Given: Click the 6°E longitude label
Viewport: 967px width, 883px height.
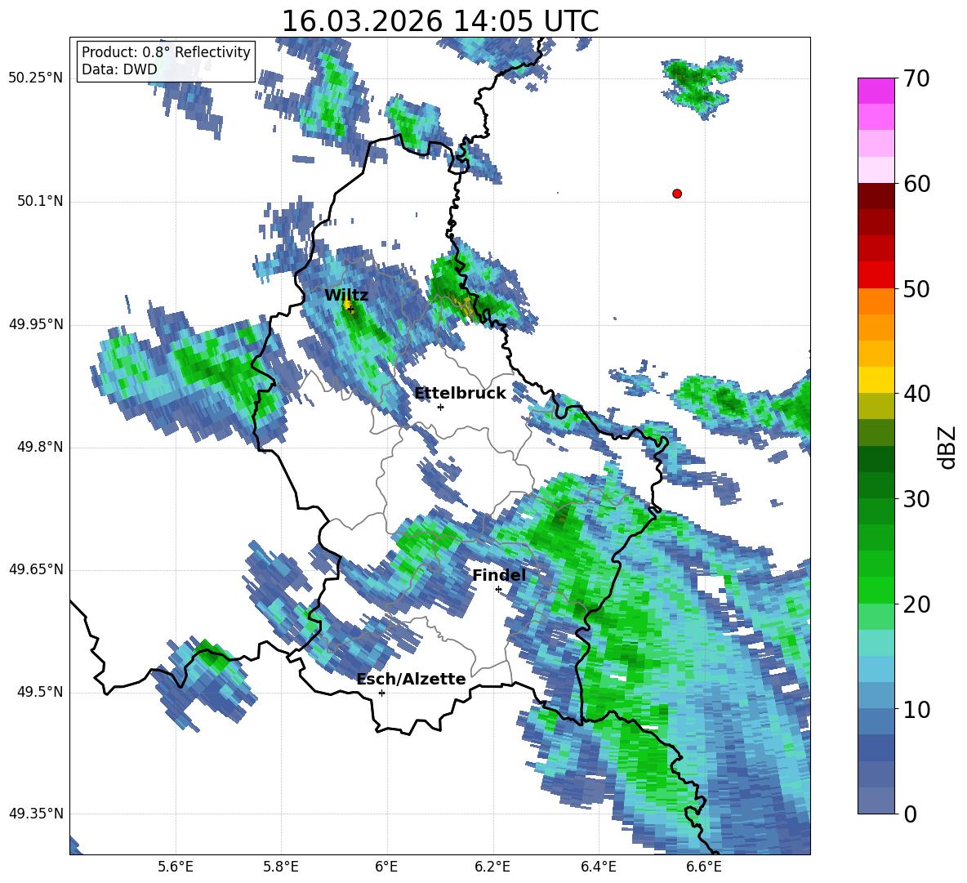Looking at the screenshot, I should click(x=386, y=867).
